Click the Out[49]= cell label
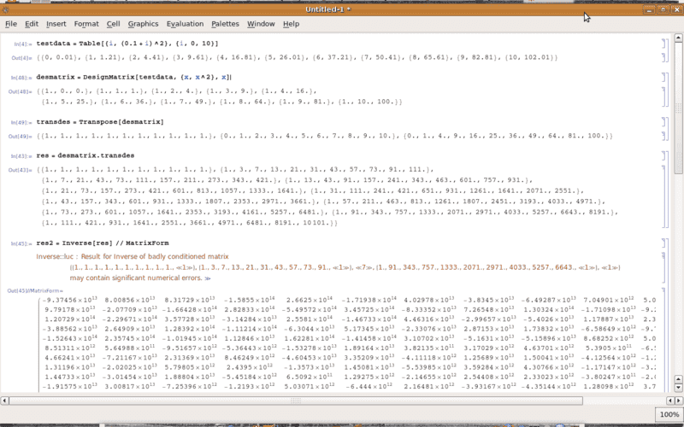The image size is (684, 427). [21, 137]
